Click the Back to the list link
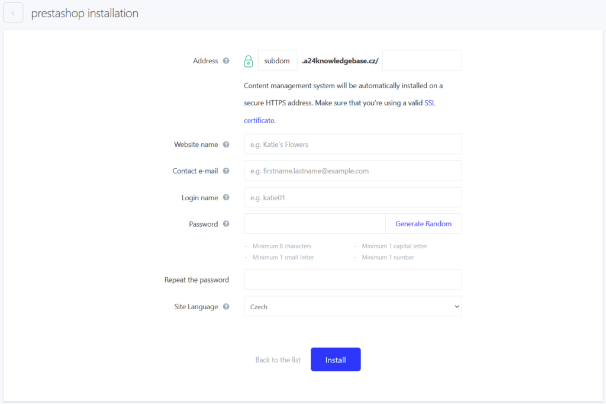 click(x=278, y=360)
